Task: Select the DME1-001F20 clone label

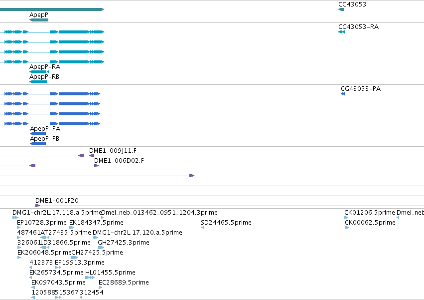Action: point(57,201)
